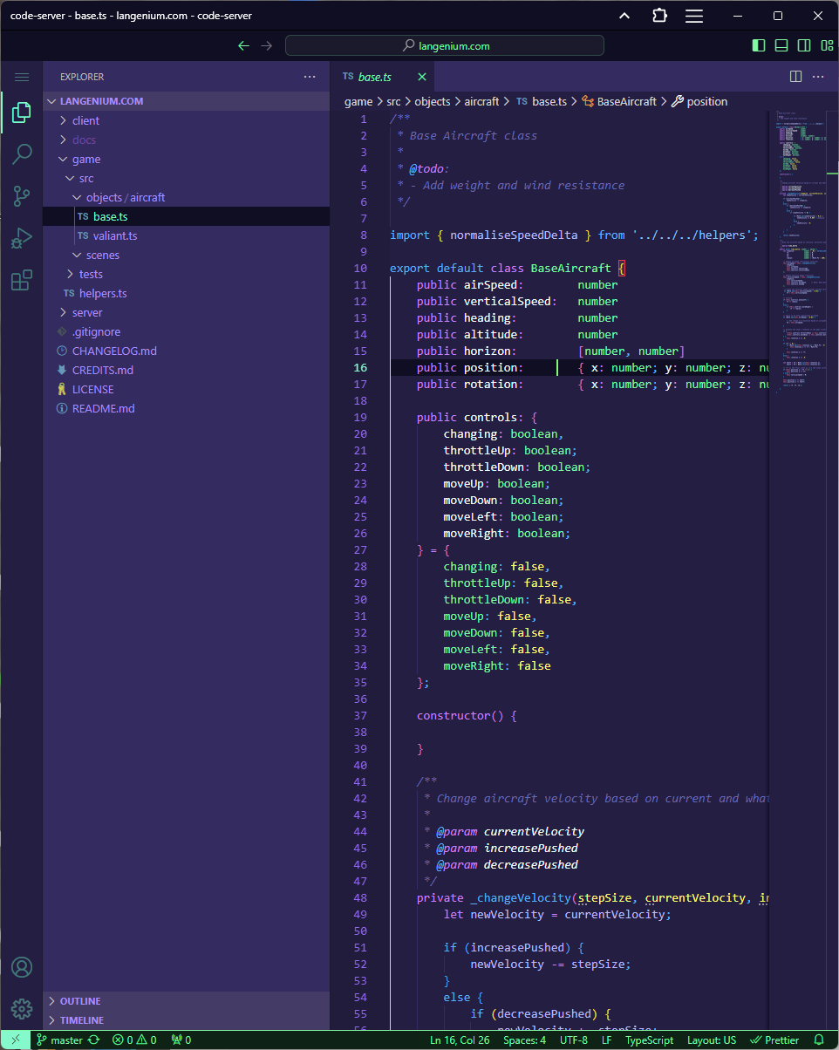The width and height of the screenshot is (839, 1050).
Task: Click the TypeScript language mode in status bar
Action: click(649, 1040)
